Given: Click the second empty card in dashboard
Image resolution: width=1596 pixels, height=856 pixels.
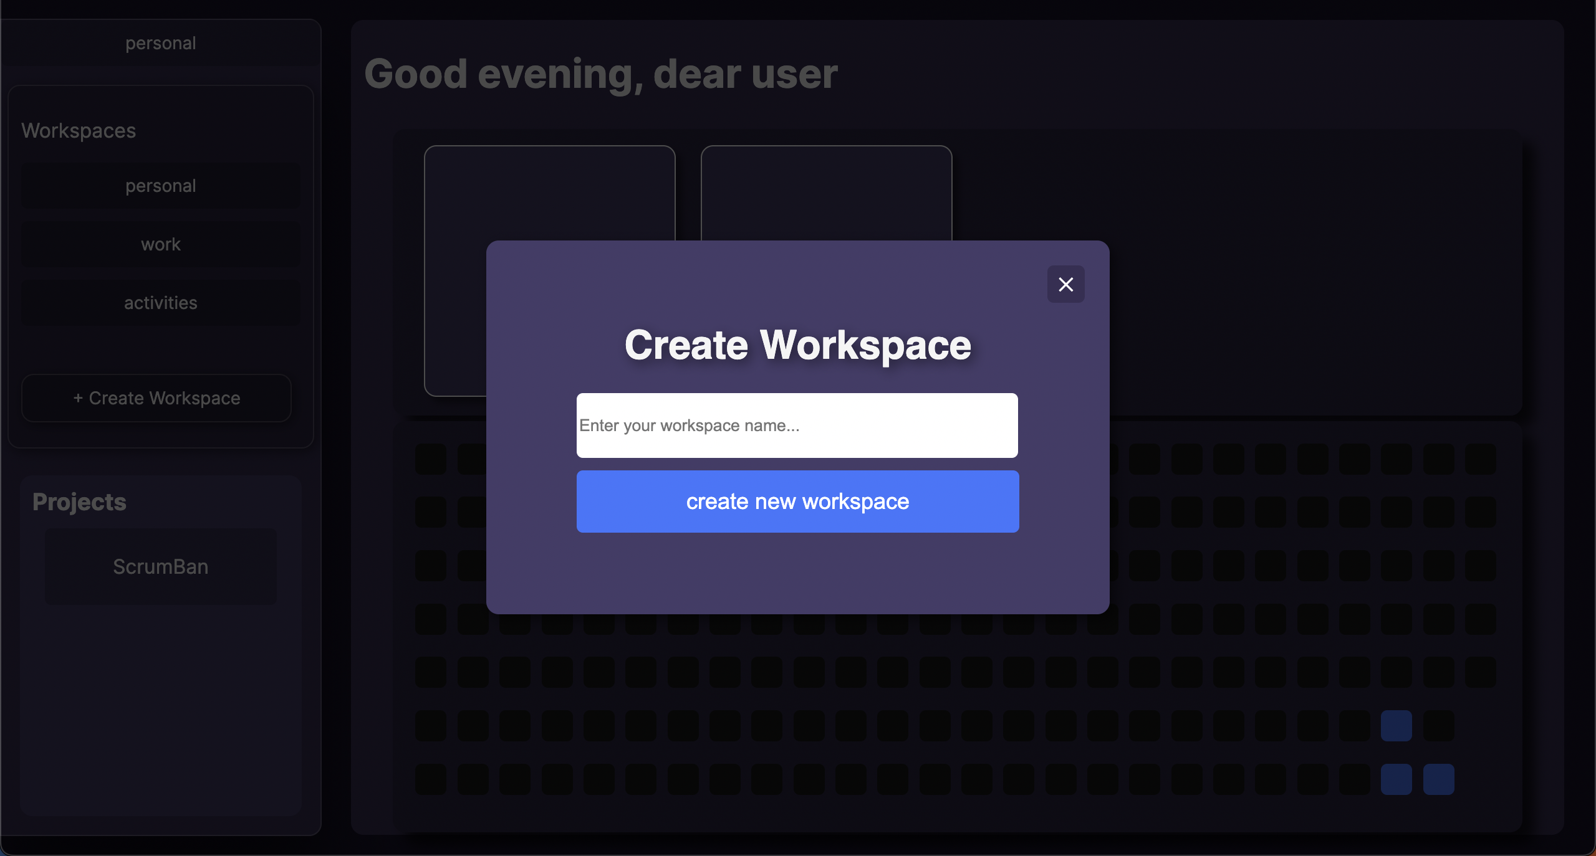Looking at the screenshot, I should 826,193.
